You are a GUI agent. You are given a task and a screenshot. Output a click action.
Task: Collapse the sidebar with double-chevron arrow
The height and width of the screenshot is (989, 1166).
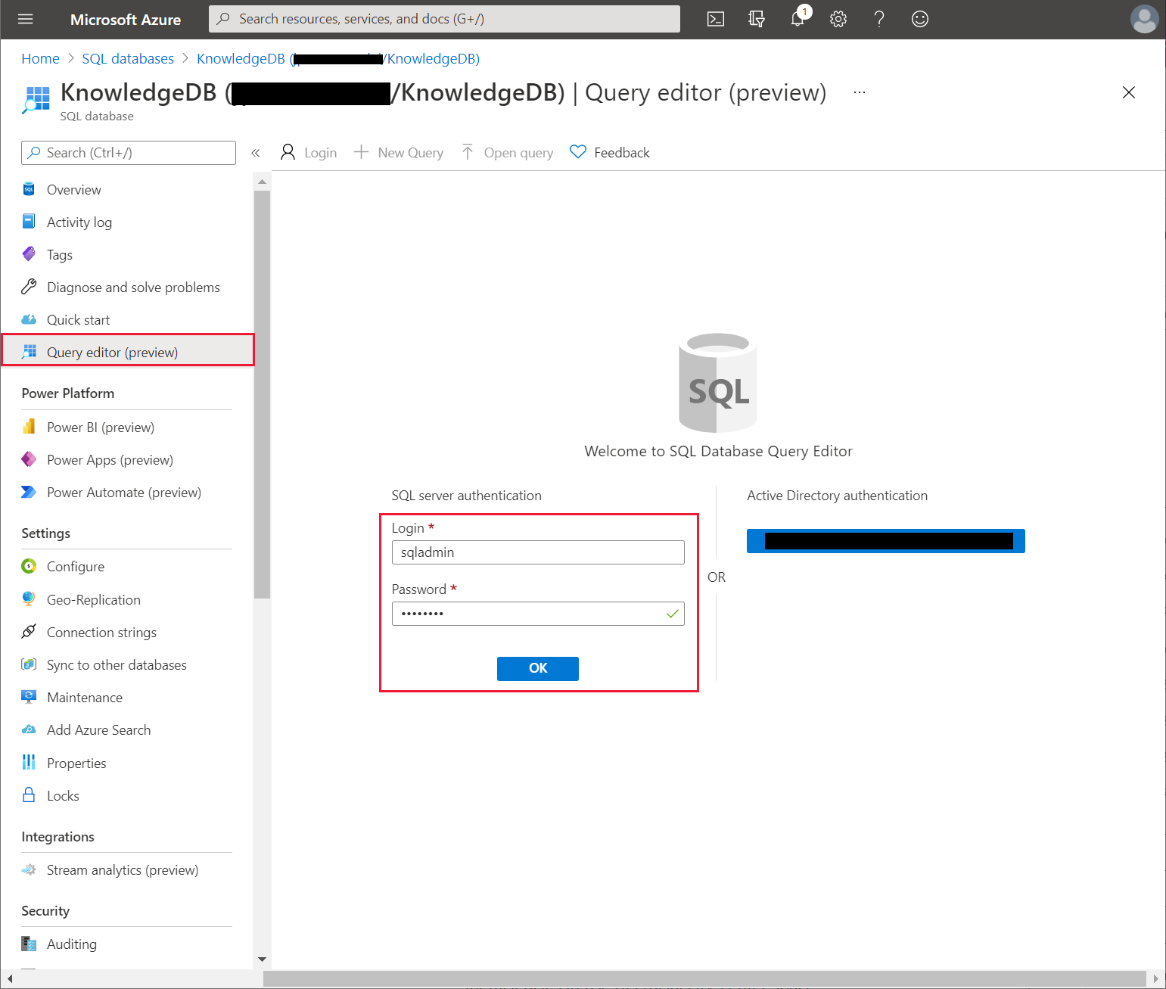click(256, 152)
